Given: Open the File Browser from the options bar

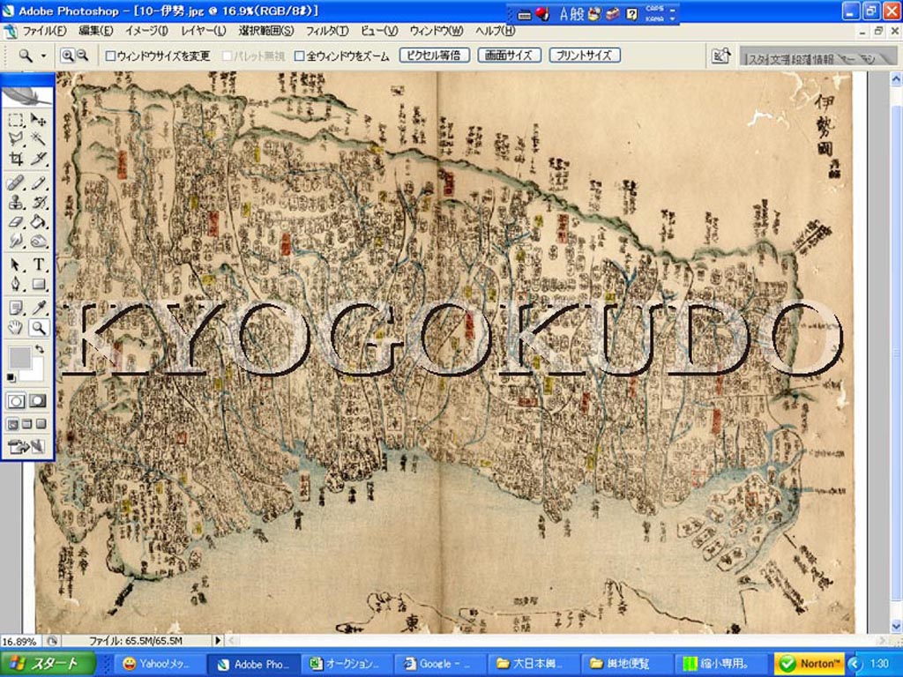Looking at the screenshot, I should point(721,56).
